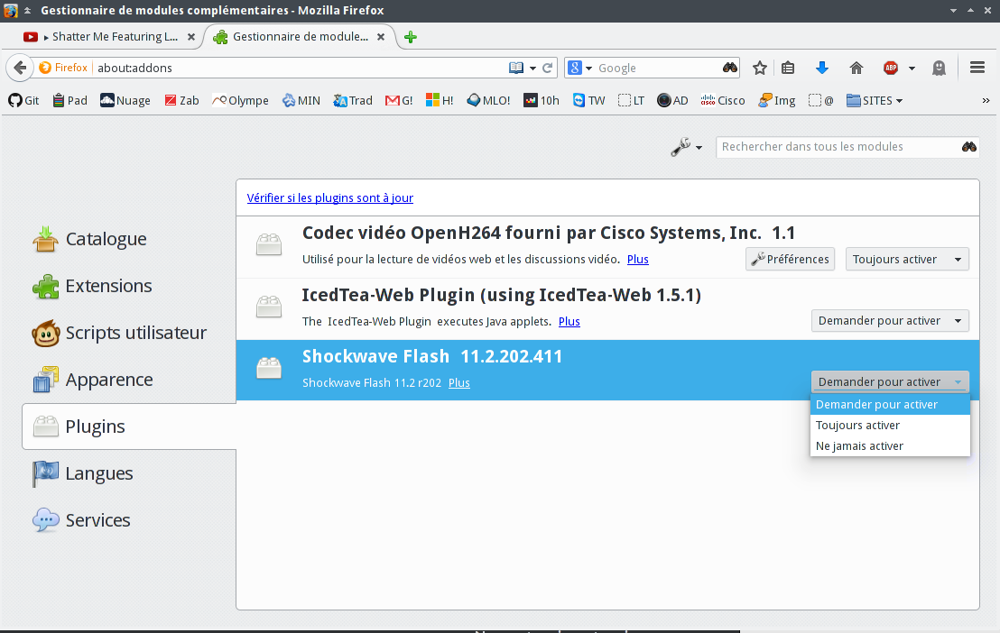Choose Demander pour activer in open menu

890,404
